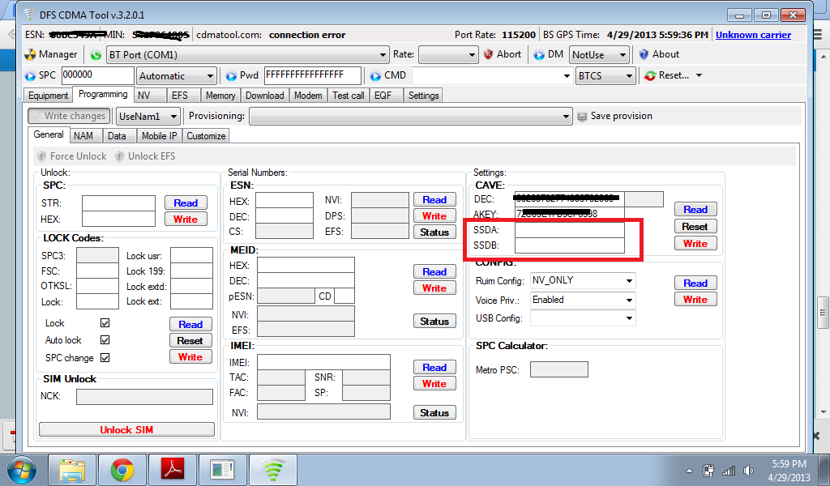Select the Customize sub-tab

click(206, 136)
